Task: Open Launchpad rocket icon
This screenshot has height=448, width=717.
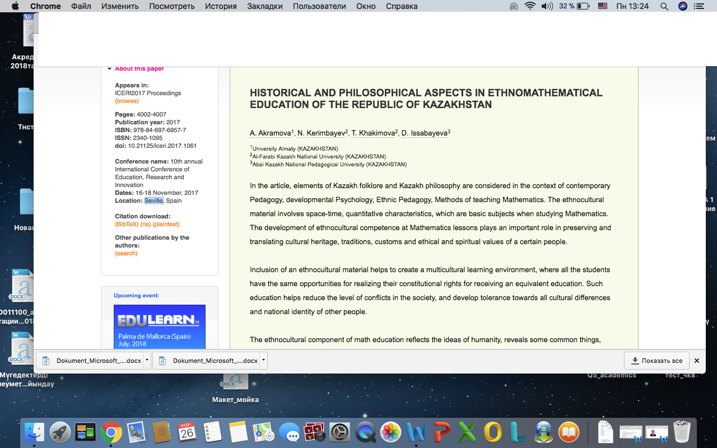Action: 60,432
